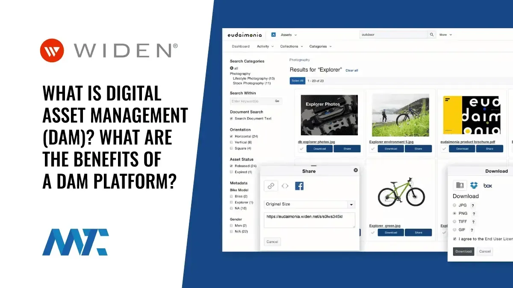Click the Enter keyword(s) field
513x288 pixels.
251,102
